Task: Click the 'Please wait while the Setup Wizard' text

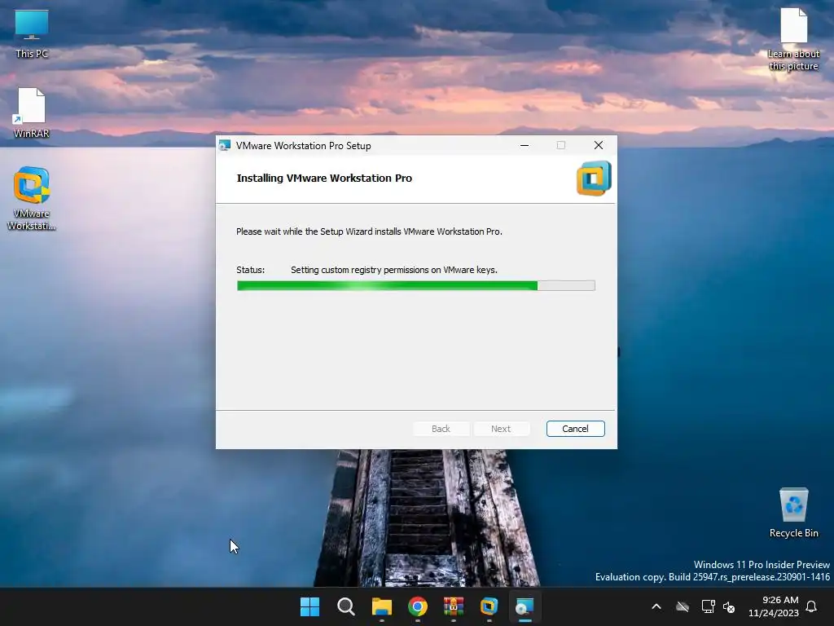Action: 369,231
